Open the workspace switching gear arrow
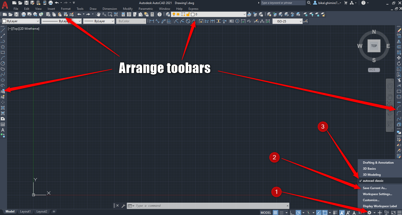 point(375,212)
